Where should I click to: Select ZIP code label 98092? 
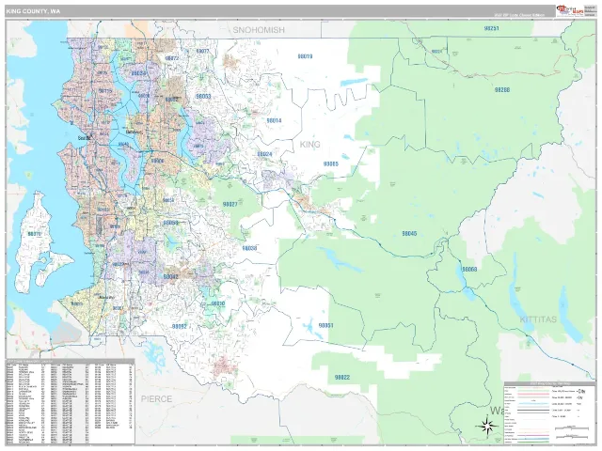[x=180, y=327]
